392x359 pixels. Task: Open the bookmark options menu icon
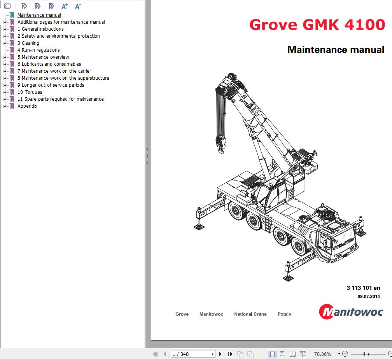click(x=7, y=6)
